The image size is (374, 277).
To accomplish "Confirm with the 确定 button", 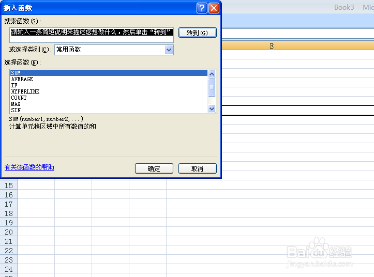I will [154, 168].
